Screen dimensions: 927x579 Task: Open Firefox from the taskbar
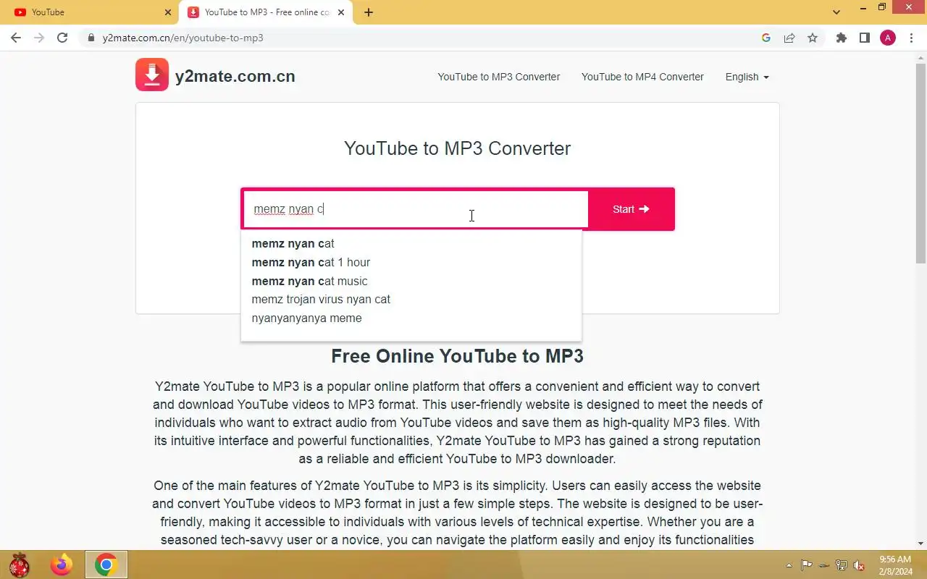click(x=62, y=565)
